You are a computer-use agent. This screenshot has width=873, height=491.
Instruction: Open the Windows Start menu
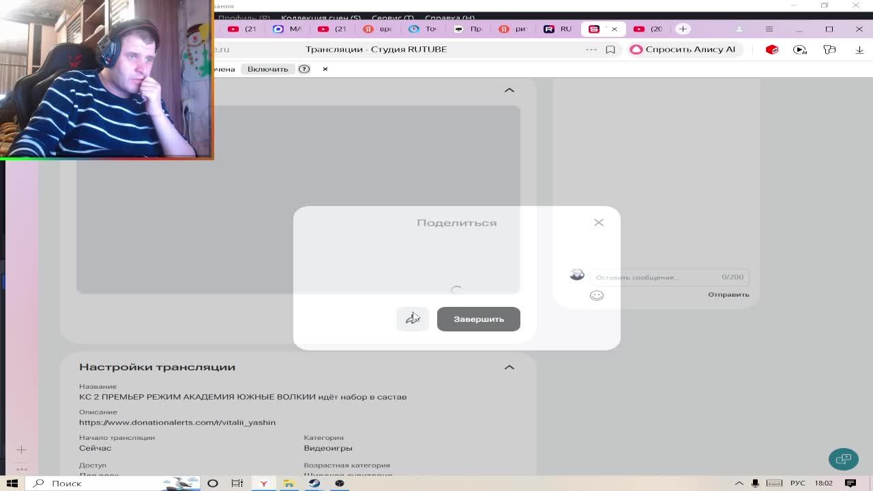click(12, 483)
